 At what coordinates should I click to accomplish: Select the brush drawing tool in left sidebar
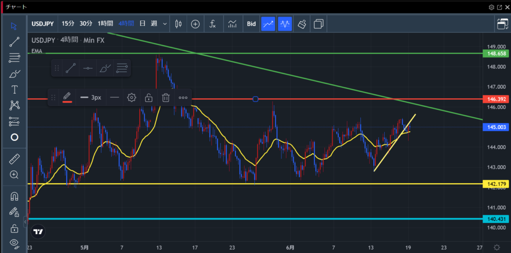[x=14, y=74]
